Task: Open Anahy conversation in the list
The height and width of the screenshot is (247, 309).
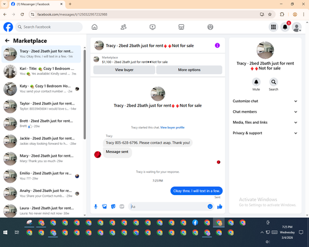Action: tap(41, 194)
